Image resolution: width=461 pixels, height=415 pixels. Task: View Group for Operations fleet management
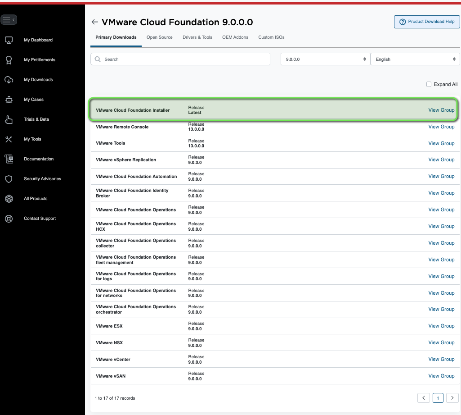point(441,260)
